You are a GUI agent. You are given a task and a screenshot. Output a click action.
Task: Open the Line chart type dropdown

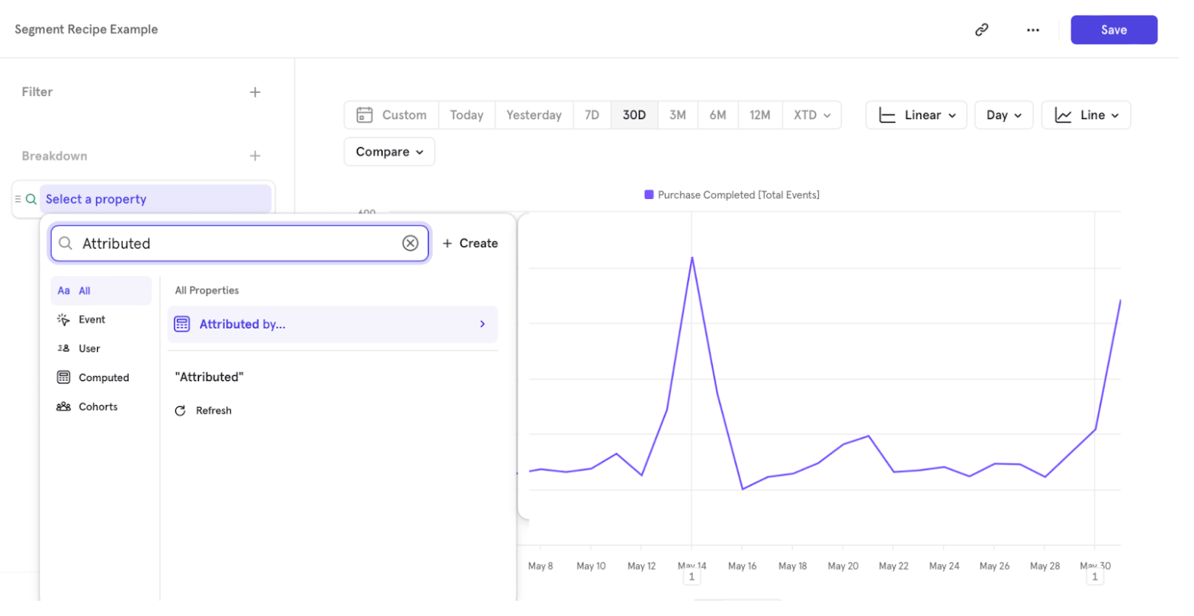(x=1086, y=115)
